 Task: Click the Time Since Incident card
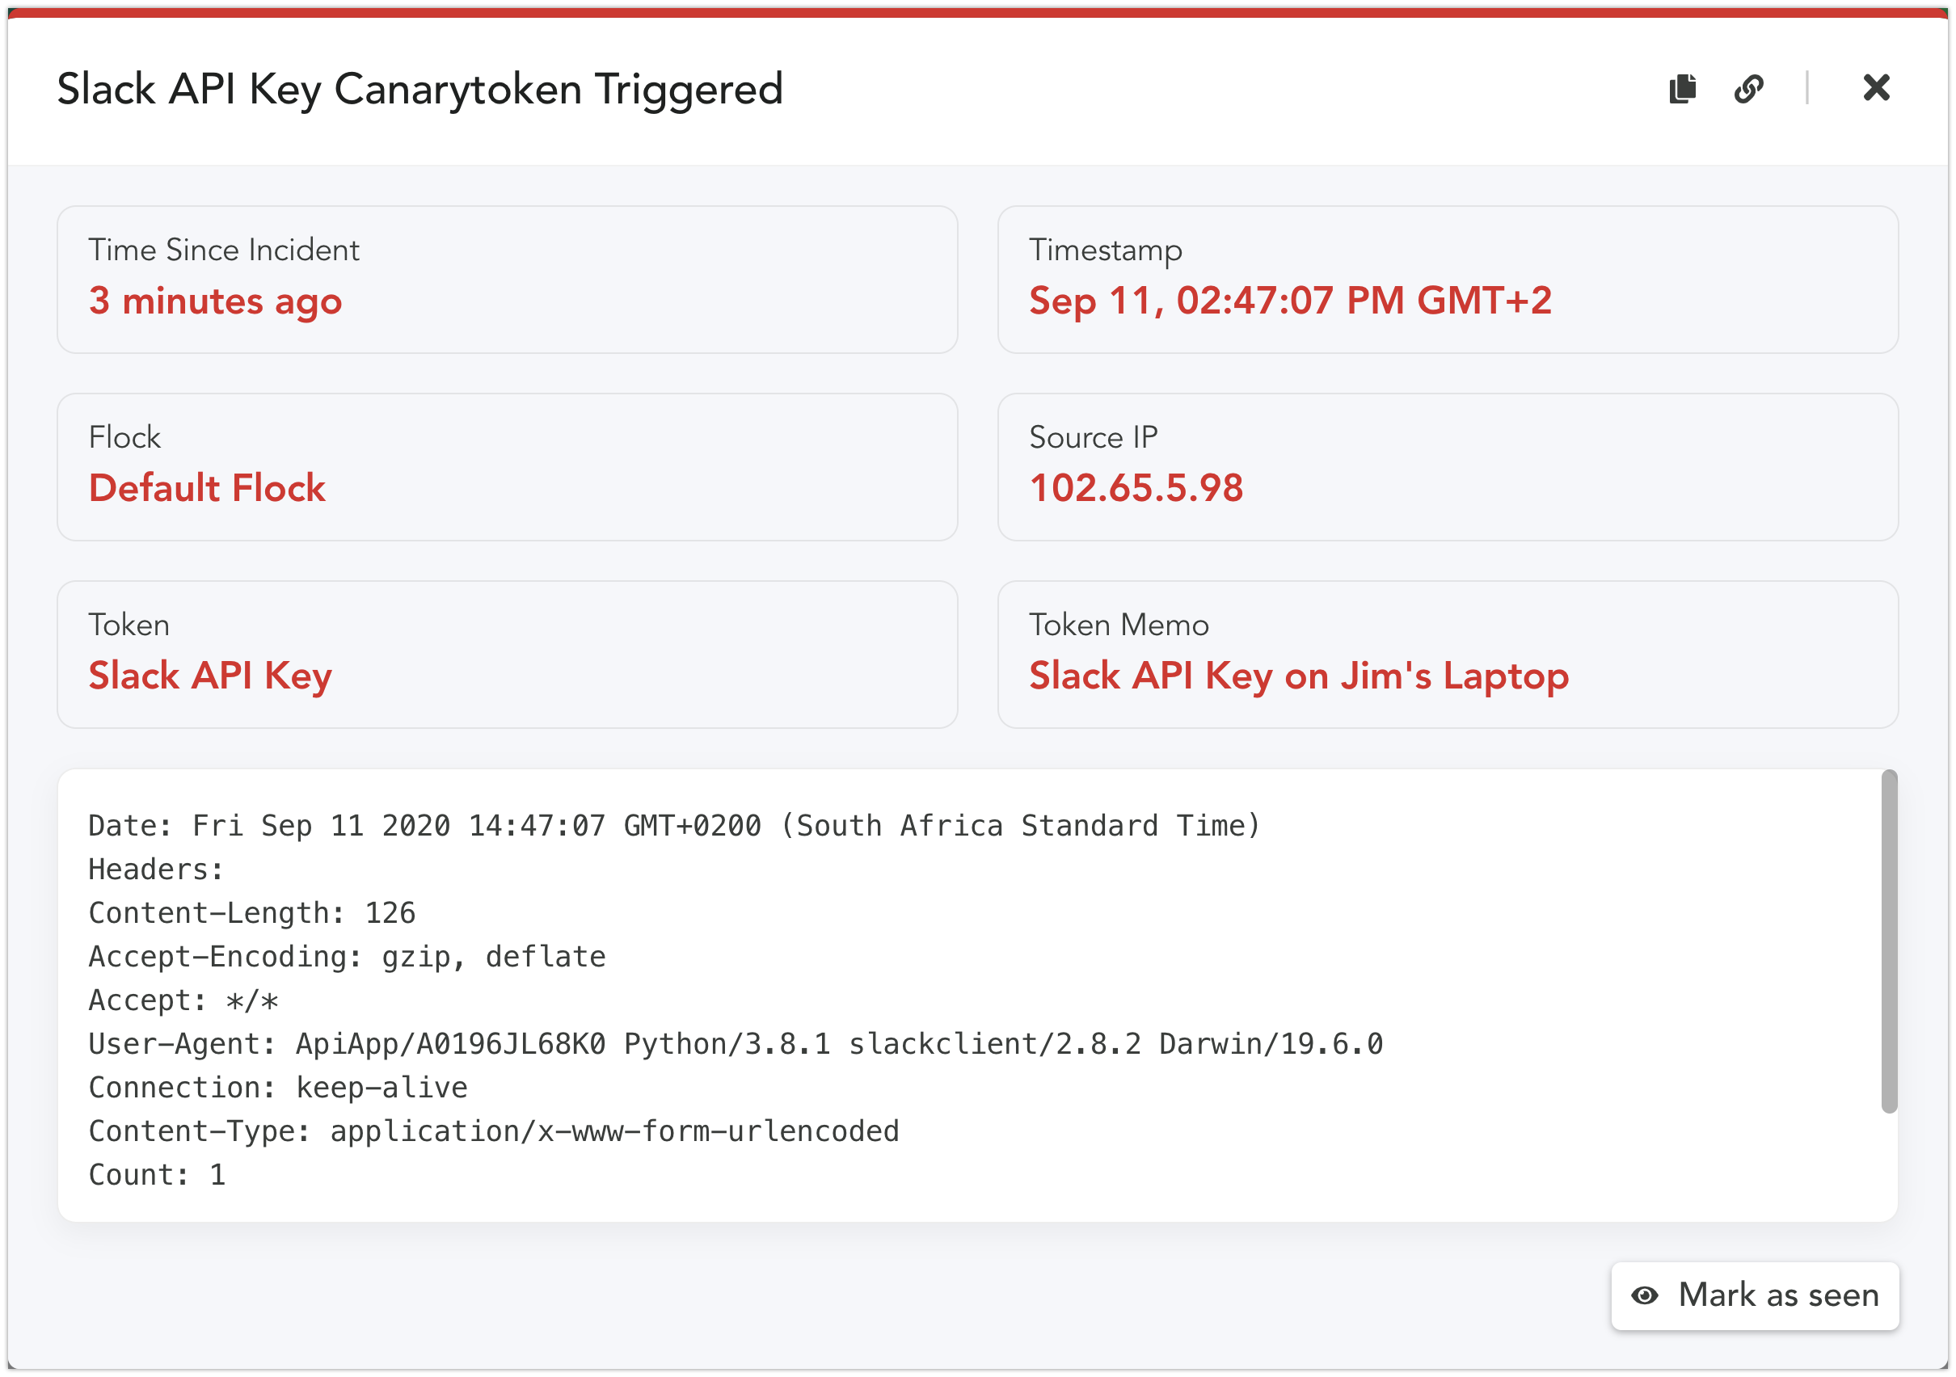point(507,280)
